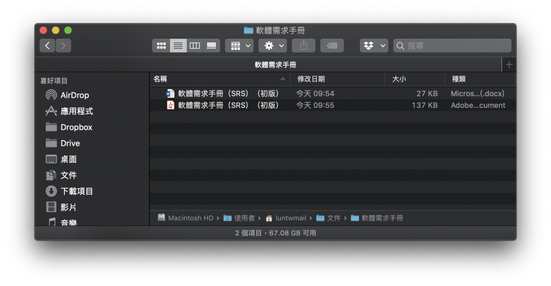Switch to column view

coord(195,46)
